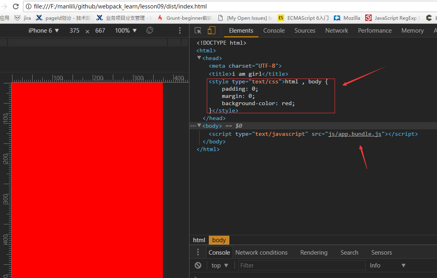Click the viewport width field 375
The height and width of the screenshot is (278, 437).
point(75,31)
